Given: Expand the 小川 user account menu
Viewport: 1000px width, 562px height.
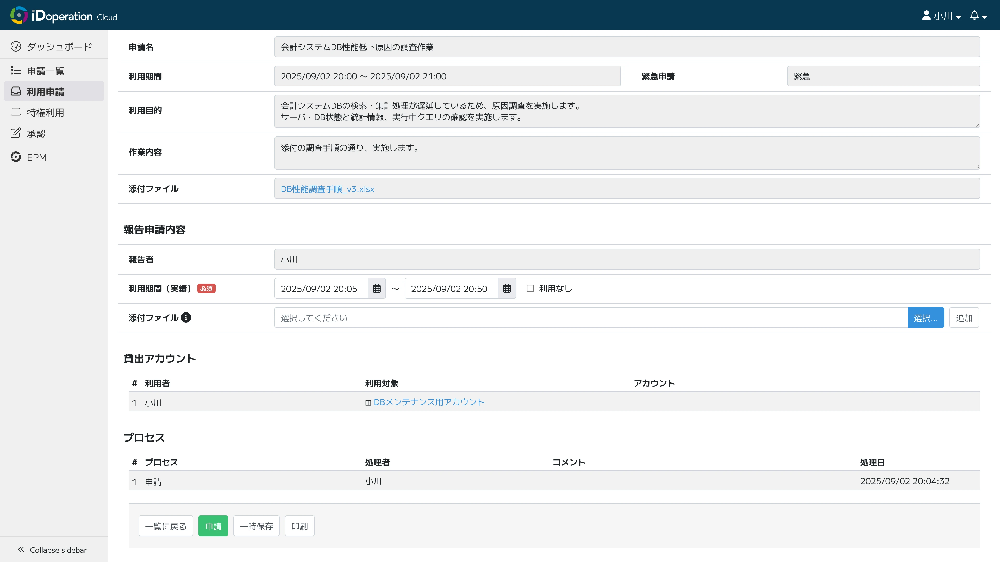Looking at the screenshot, I should pos(941,16).
